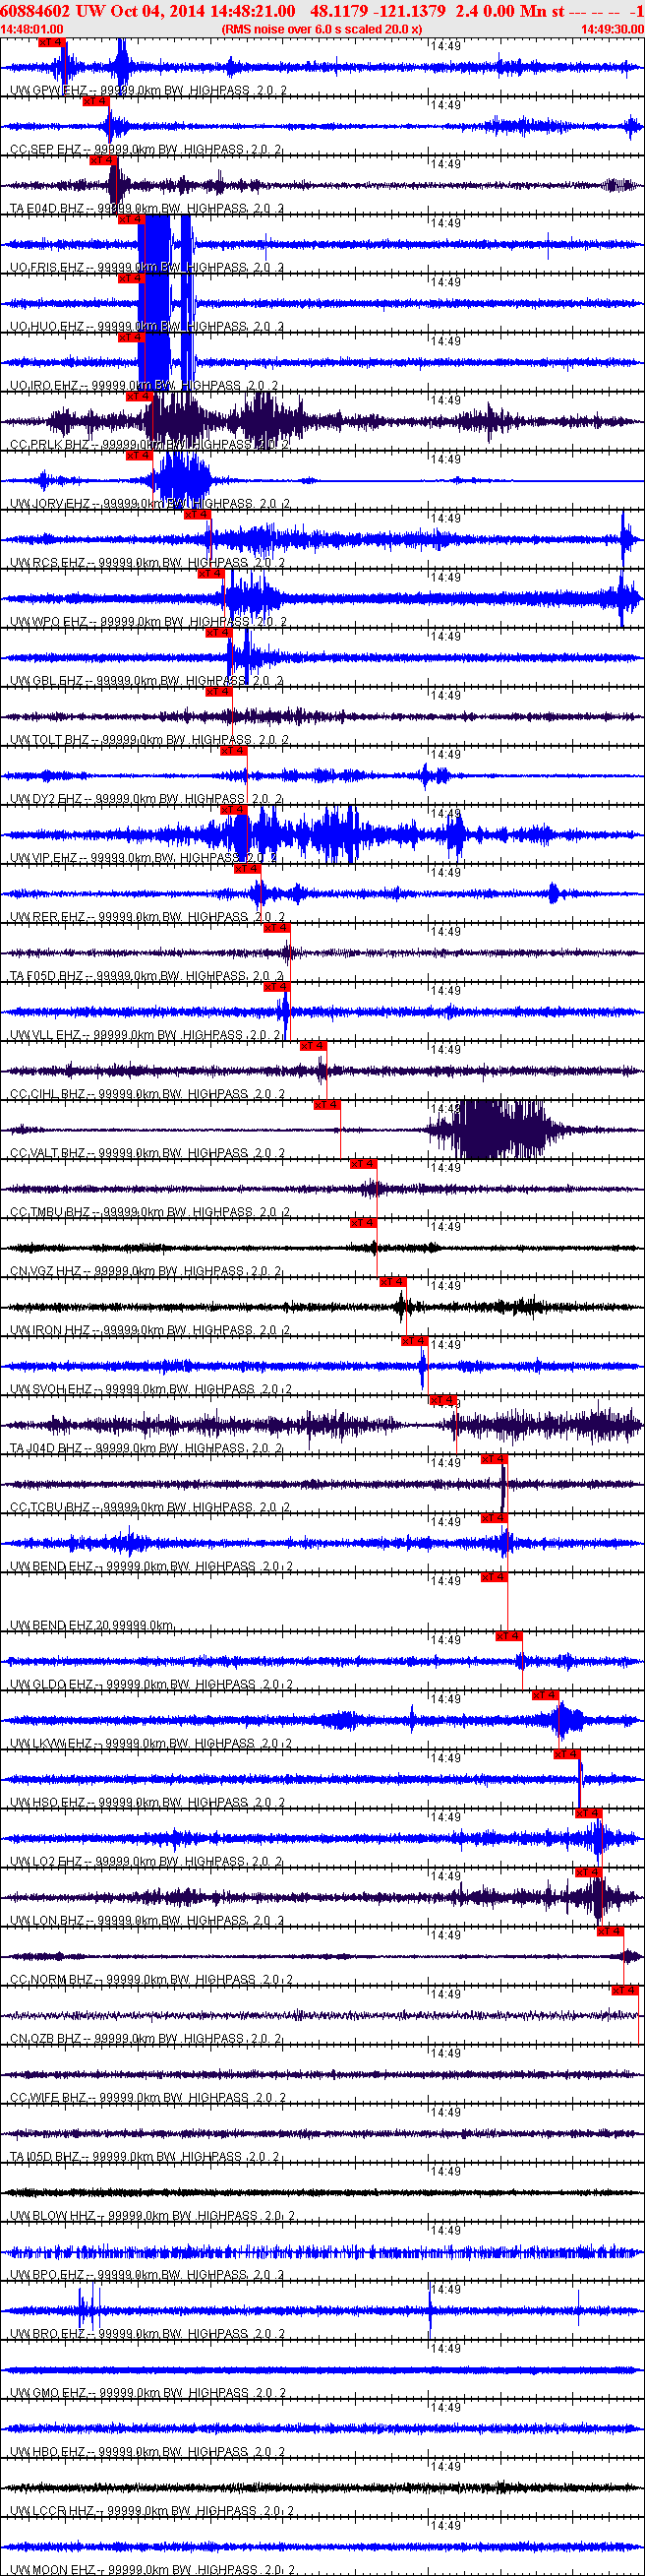This screenshot has width=645, height=2576.
Task: Select the CC.PRLK.BHZ station label
Action: [150, 445]
